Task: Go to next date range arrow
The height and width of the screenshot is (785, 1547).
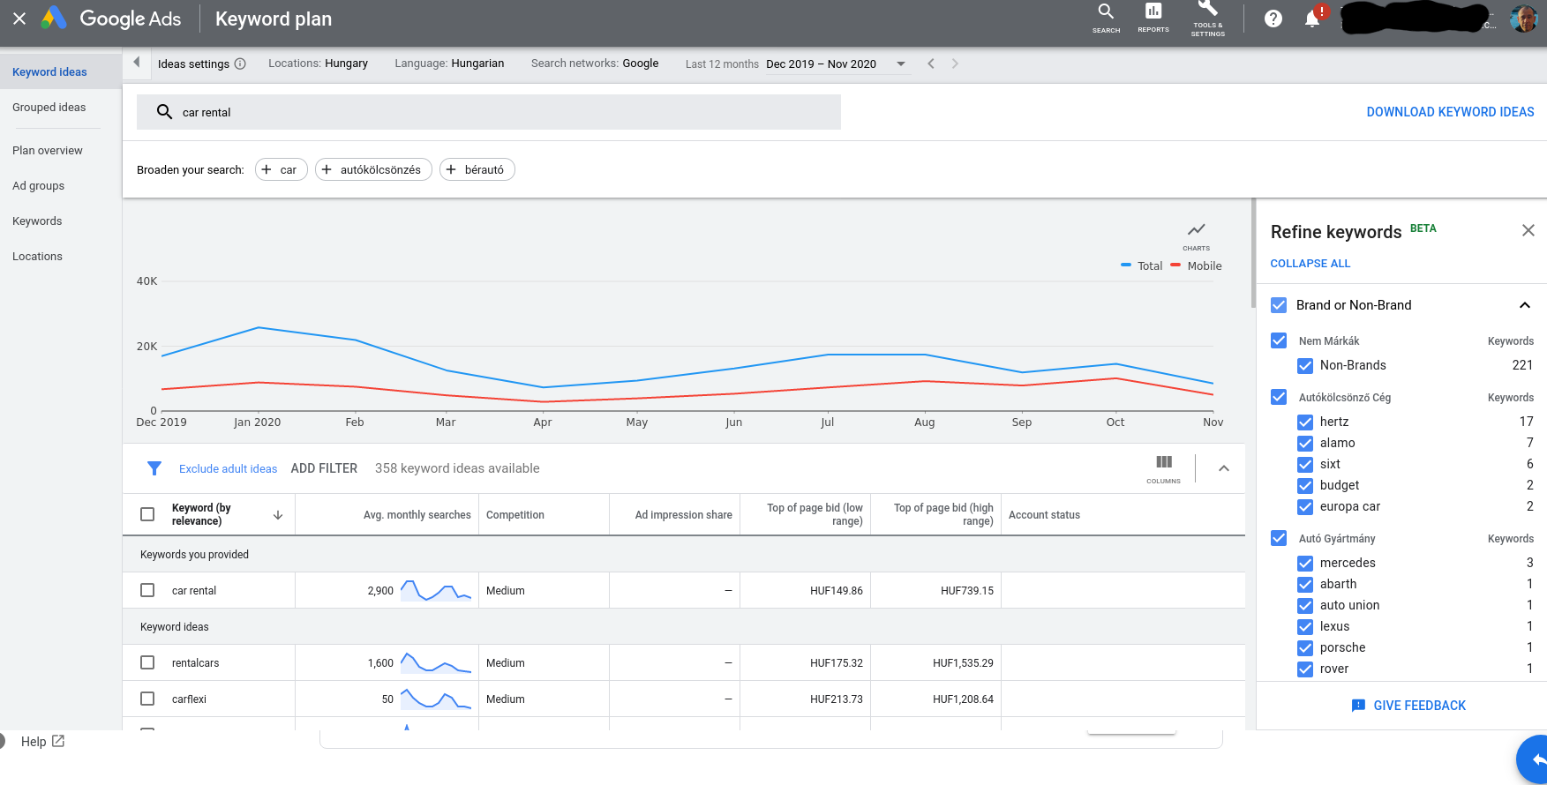Action: pos(955,64)
